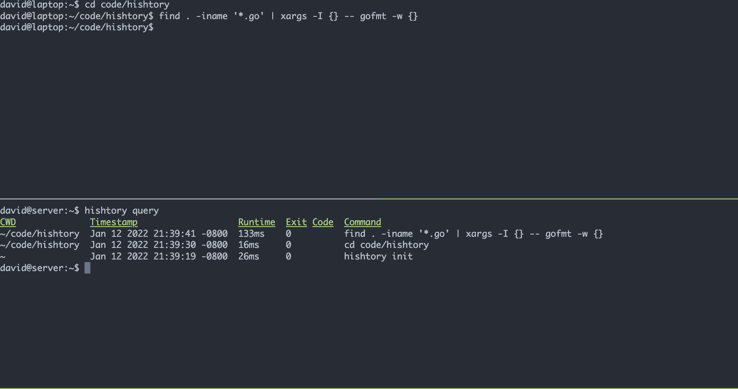Click the pane divider between terminals

pyautogui.click(x=369, y=199)
